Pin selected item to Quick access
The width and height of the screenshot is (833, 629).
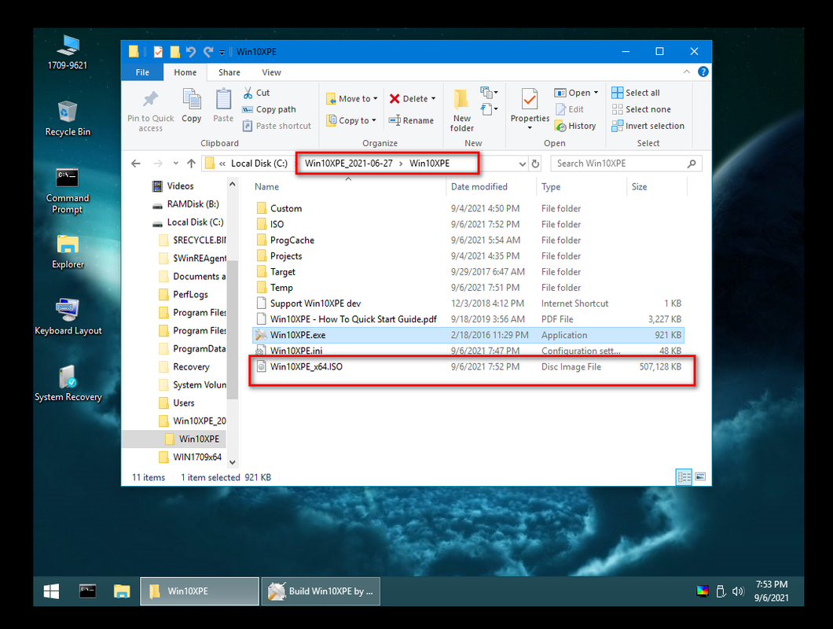point(150,111)
